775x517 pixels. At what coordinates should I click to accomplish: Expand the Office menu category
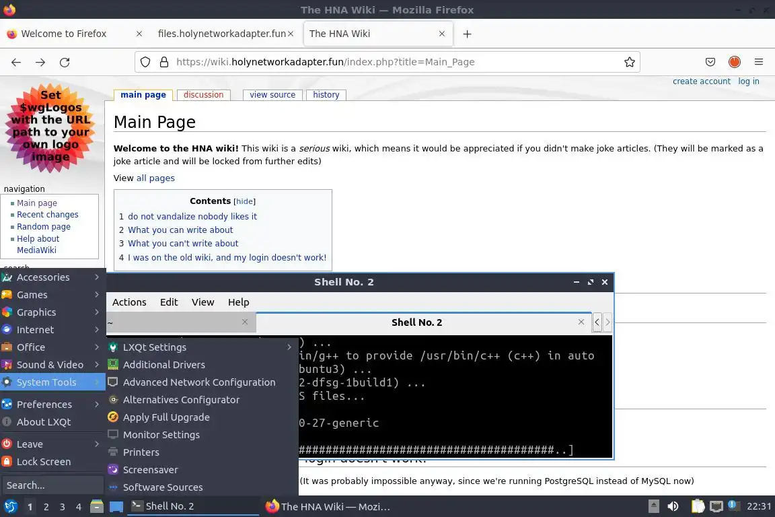click(53, 347)
